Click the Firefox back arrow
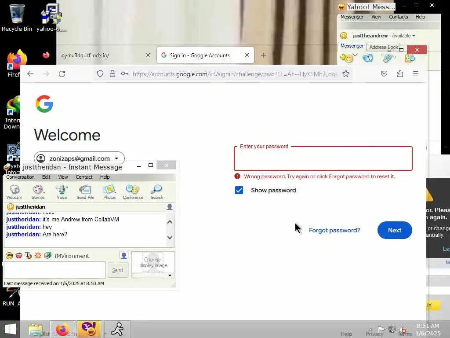The height and width of the screenshot is (338, 450). point(30,74)
